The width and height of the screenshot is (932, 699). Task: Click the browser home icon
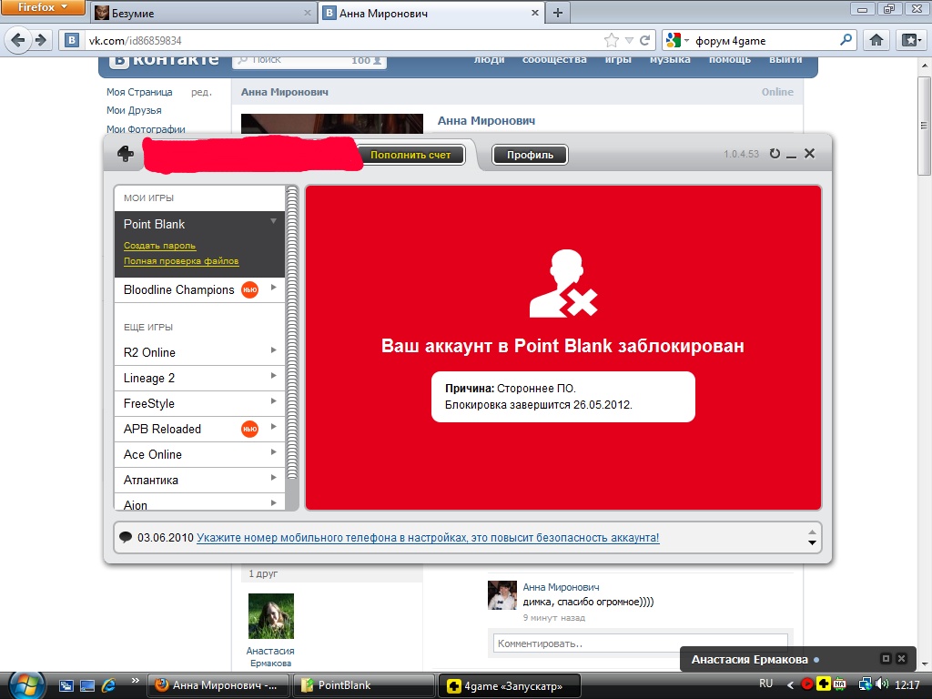point(876,40)
